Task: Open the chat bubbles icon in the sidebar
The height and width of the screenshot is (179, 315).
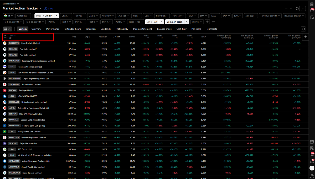Action: pos(312,18)
